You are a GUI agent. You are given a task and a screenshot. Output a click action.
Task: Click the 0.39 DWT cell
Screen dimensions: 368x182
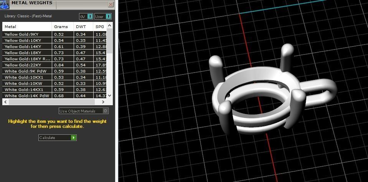84,46
